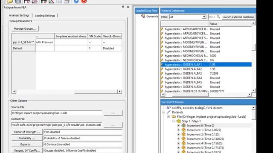Viewport: 273px width, 153px height.
Task: Click material list scroll-up arrow
Action: [x=253, y=23]
